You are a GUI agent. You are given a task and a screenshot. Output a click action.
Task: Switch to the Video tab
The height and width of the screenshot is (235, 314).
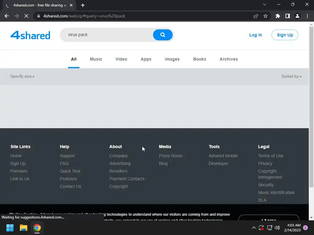click(121, 59)
